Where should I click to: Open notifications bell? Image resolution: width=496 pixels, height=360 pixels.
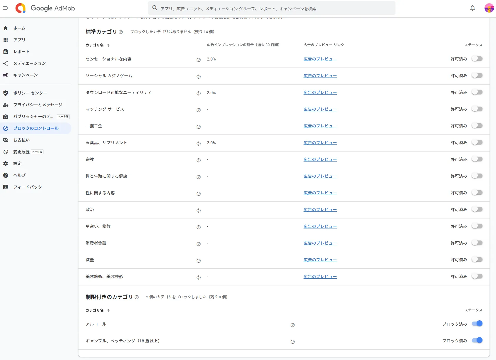click(x=472, y=8)
